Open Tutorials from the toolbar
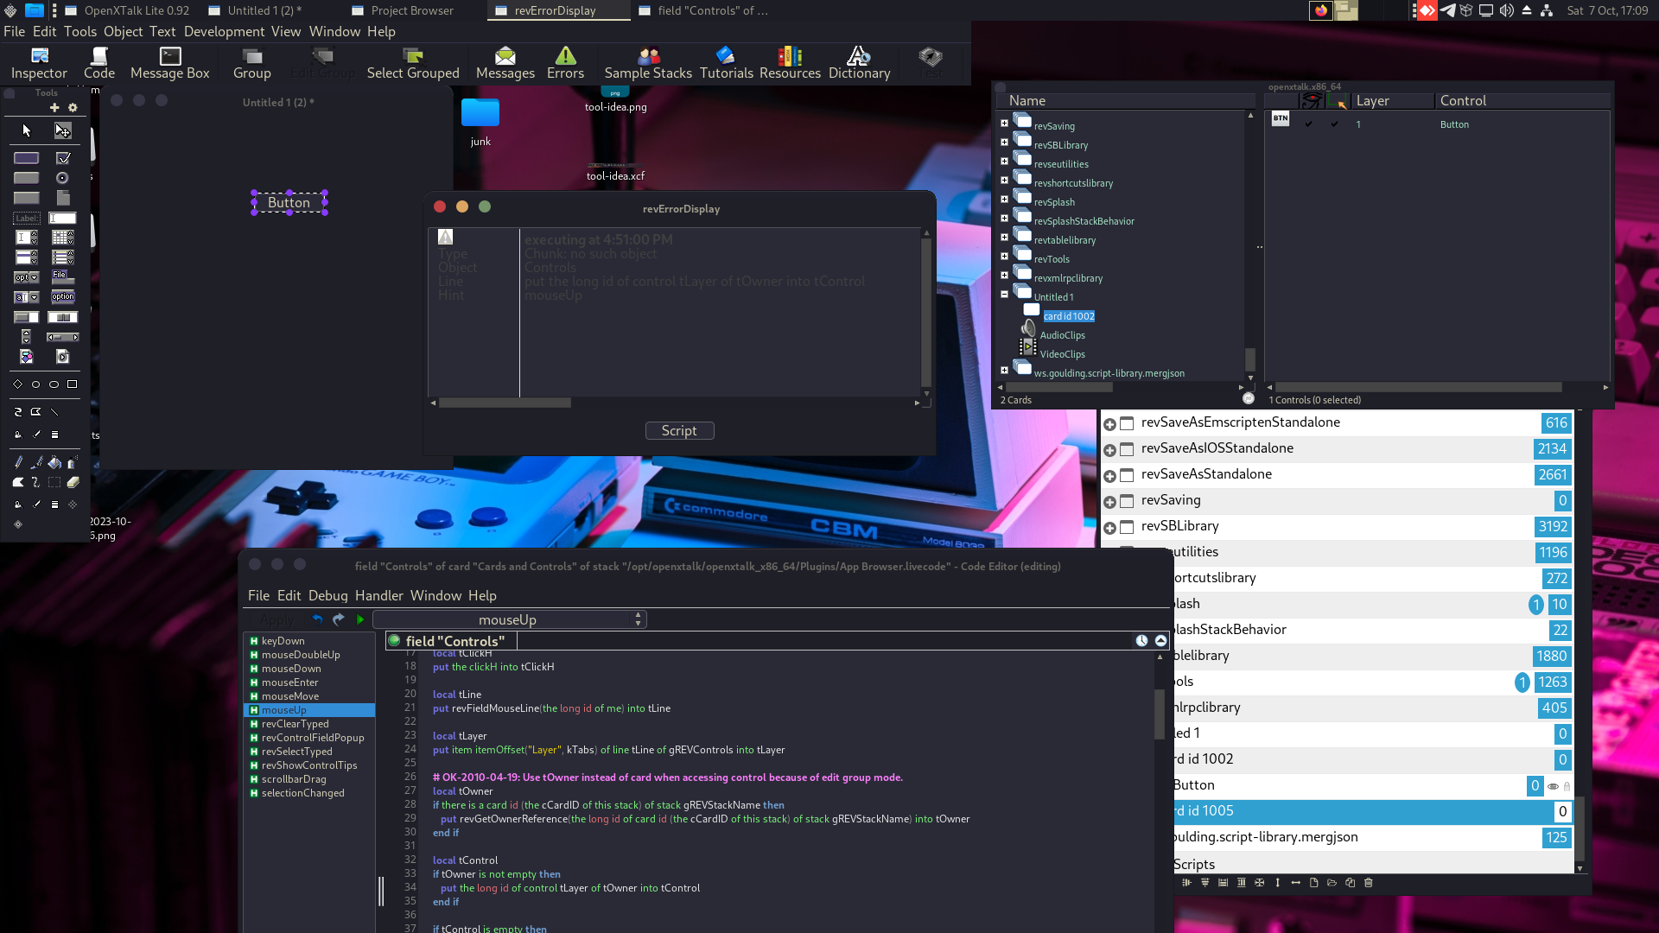 coord(726,63)
